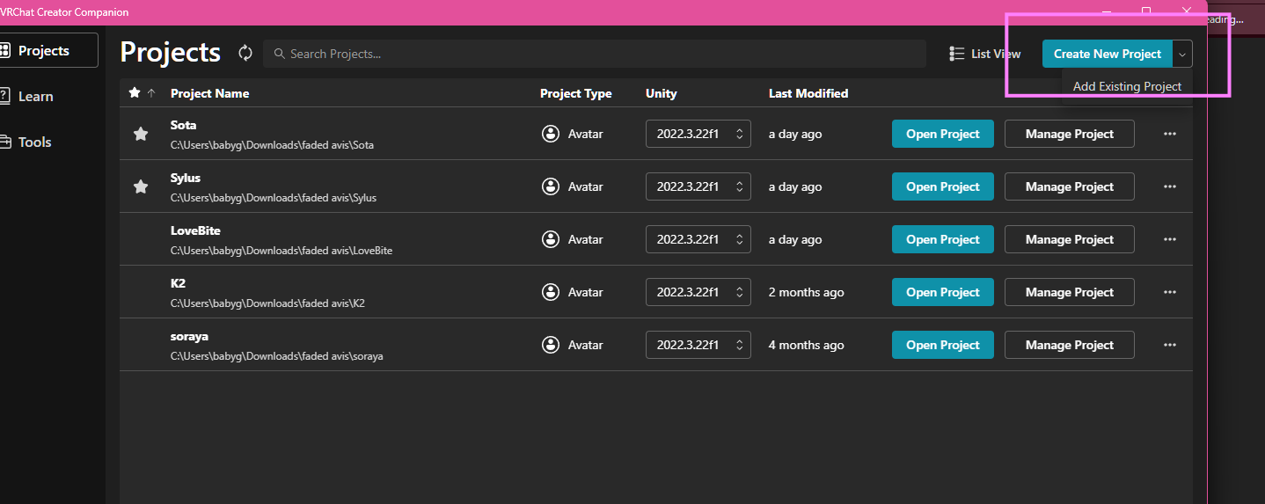Open Project for LoveBite
This screenshot has height=504, width=1265.
943,239
